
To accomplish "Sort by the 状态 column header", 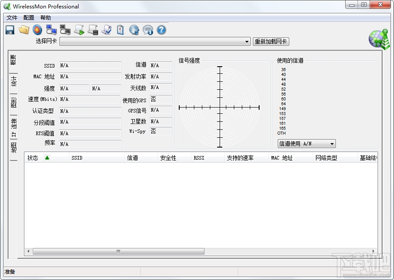I will tap(47, 158).
